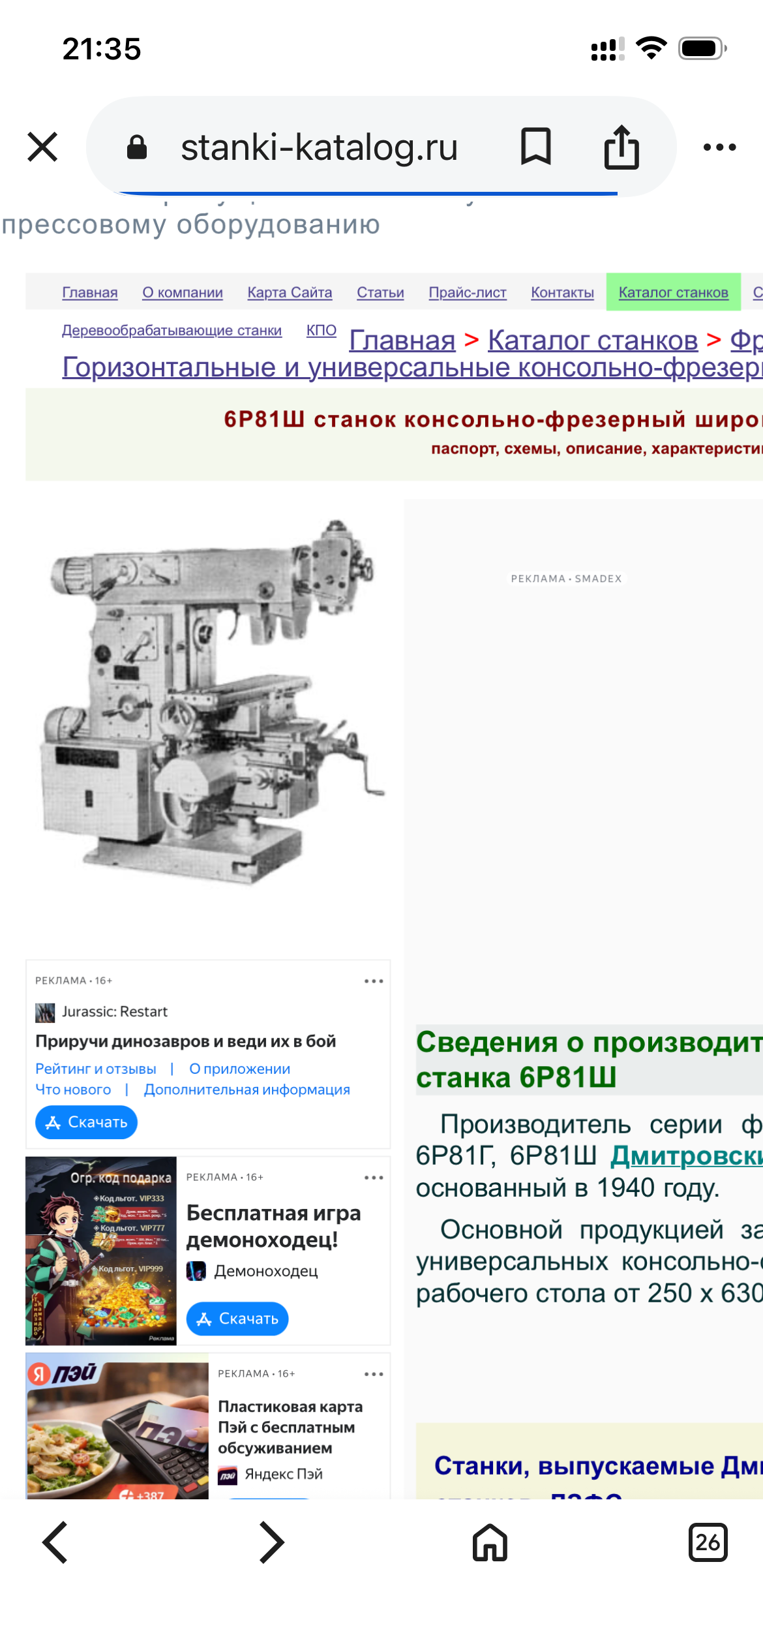The image size is (763, 1652).
Task: Tap the bookmark icon in address bar
Action: coord(535,147)
